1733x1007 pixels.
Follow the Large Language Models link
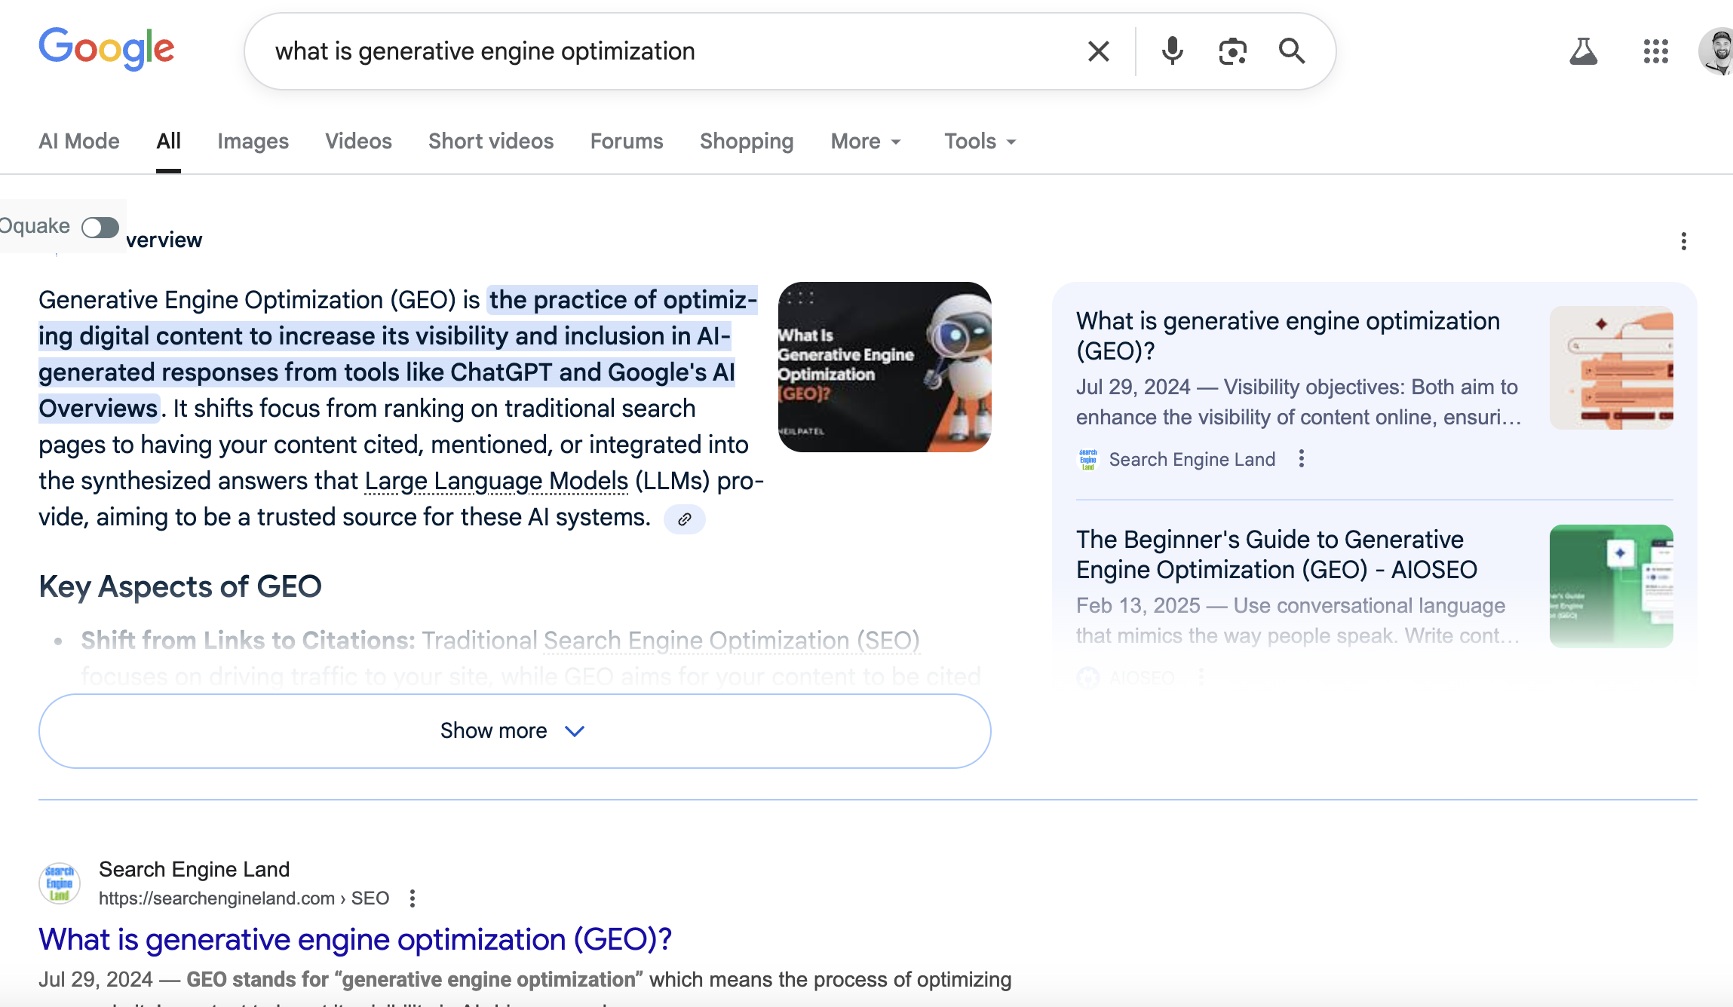coord(495,480)
